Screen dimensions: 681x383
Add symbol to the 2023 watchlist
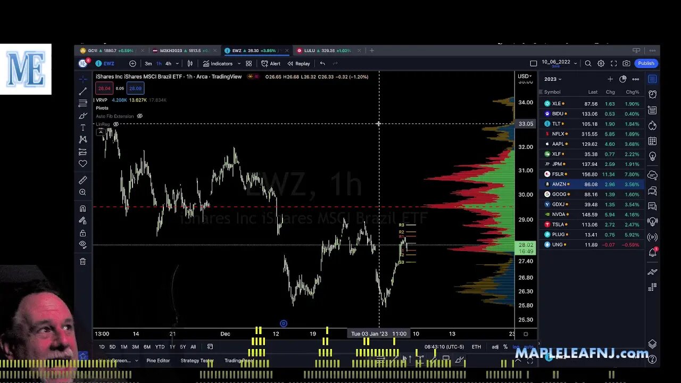(x=610, y=79)
